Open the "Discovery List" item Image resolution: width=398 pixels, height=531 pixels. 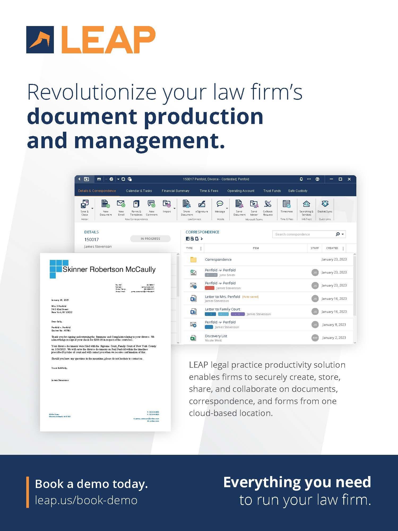pyautogui.click(x=216, y=336)
